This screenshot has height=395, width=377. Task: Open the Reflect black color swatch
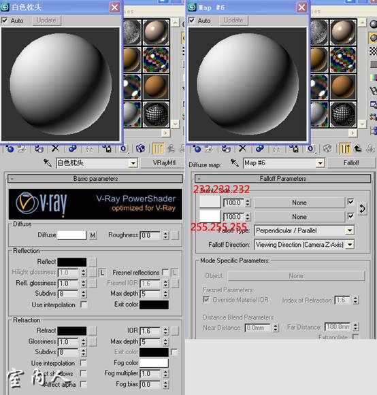[72, 262]
